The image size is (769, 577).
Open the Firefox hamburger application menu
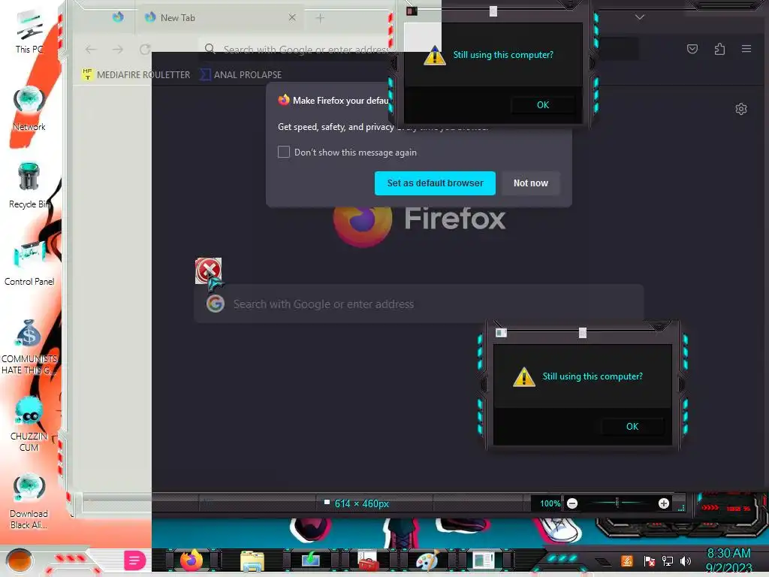coord(746,49)
